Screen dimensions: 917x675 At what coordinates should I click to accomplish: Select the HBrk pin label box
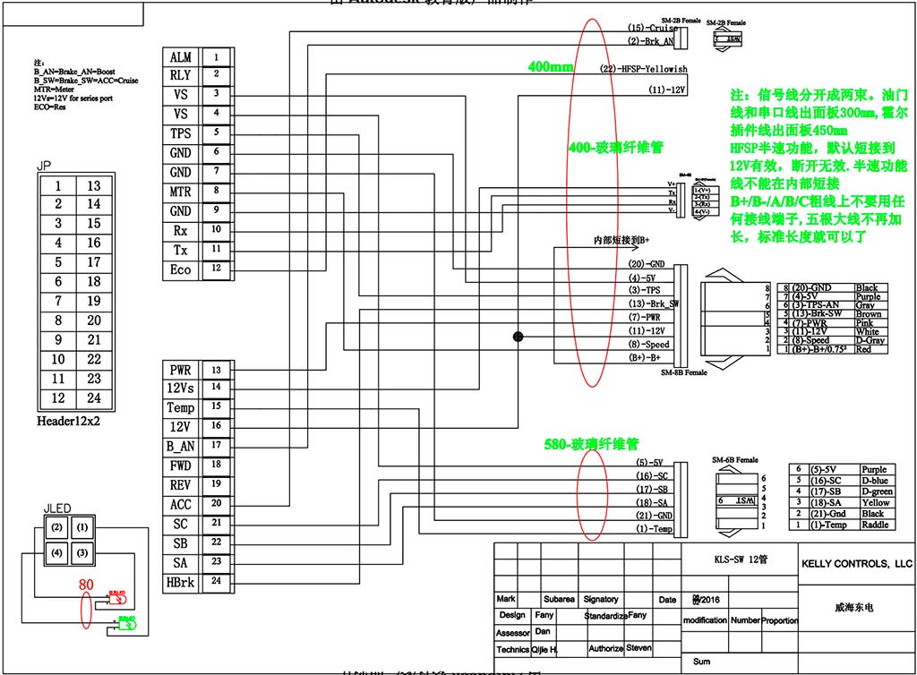(181, 583)
